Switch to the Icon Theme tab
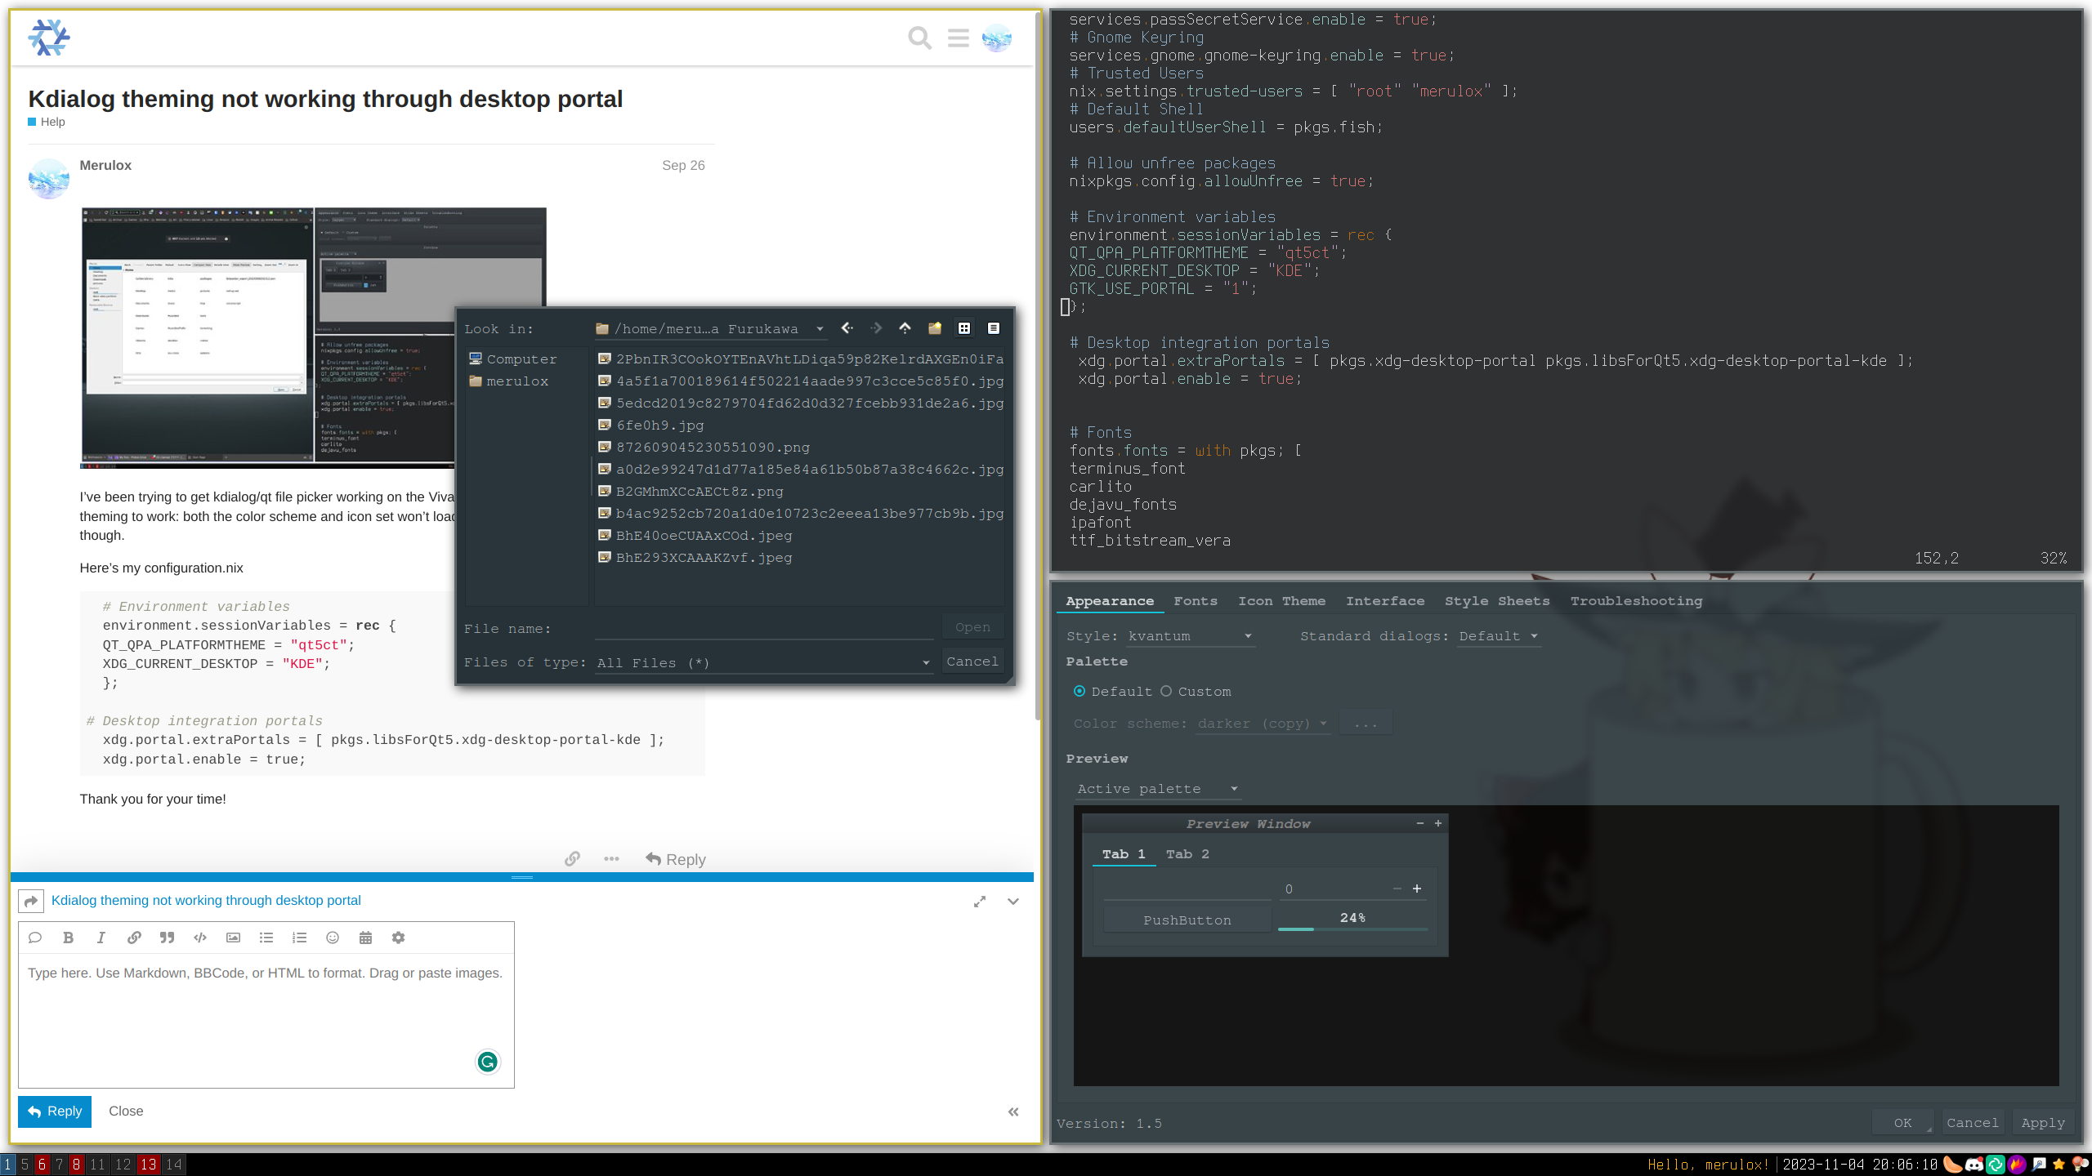 (1281, 601)
